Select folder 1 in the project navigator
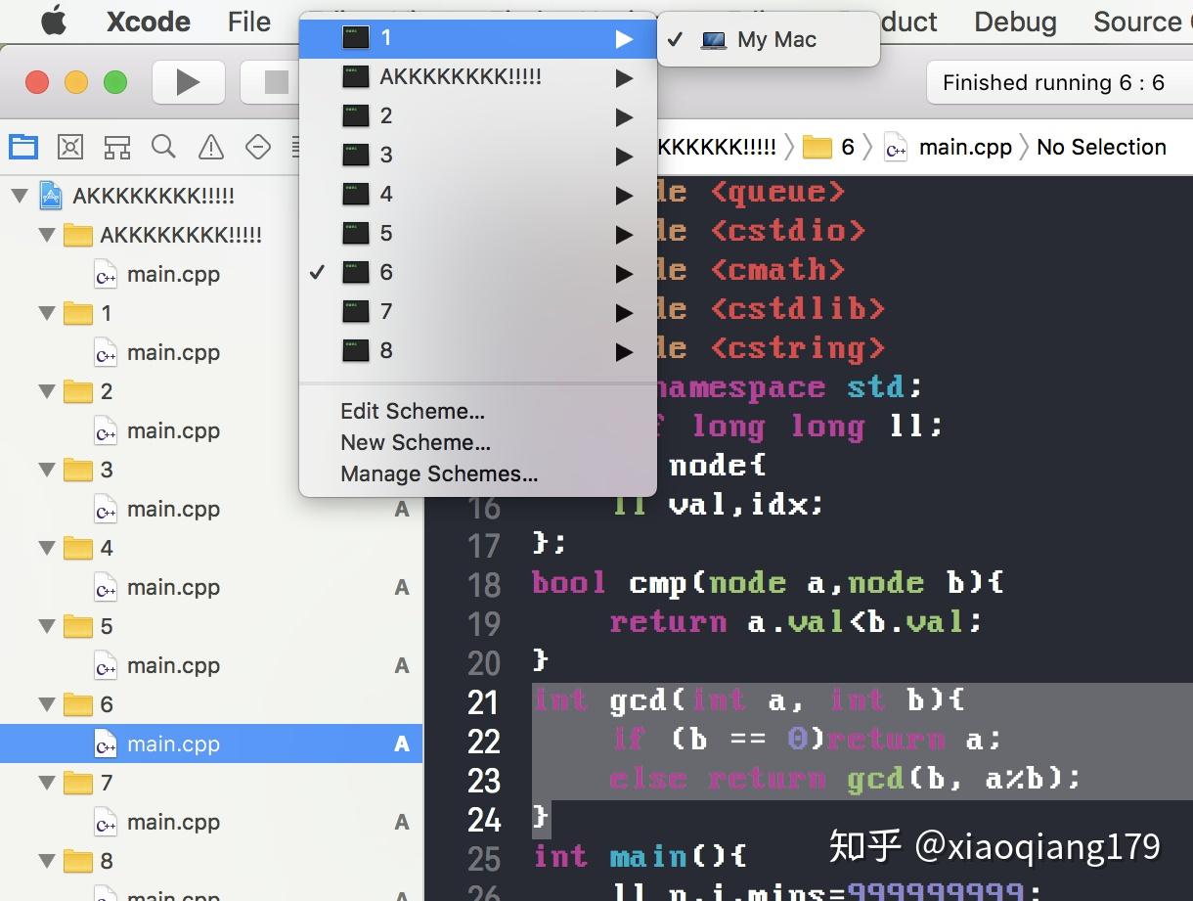 point(211,313)
